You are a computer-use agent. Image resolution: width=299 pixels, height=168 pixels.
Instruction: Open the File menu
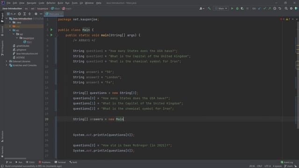coord(8,3)
